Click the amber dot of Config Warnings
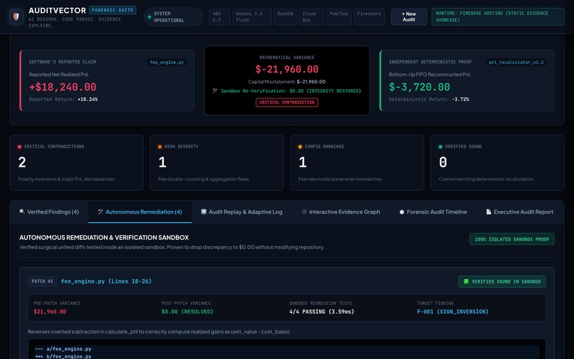 [301, 147]
